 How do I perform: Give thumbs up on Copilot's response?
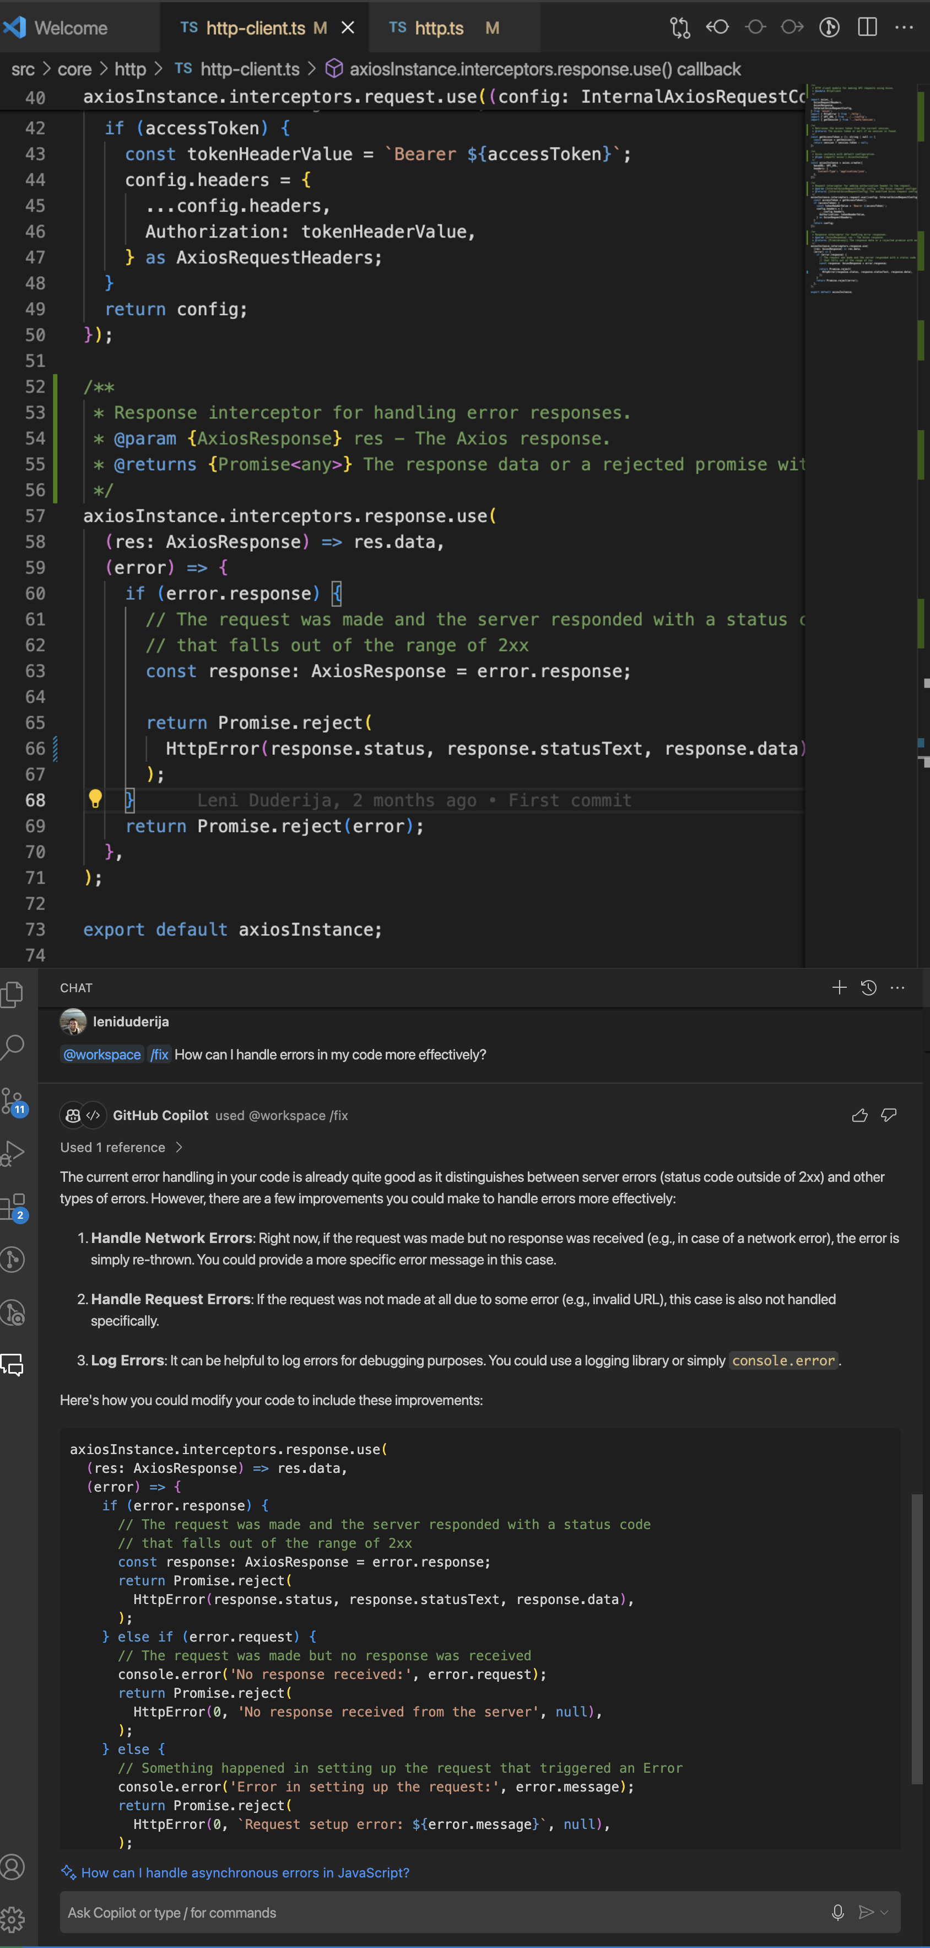(861, 1115)
